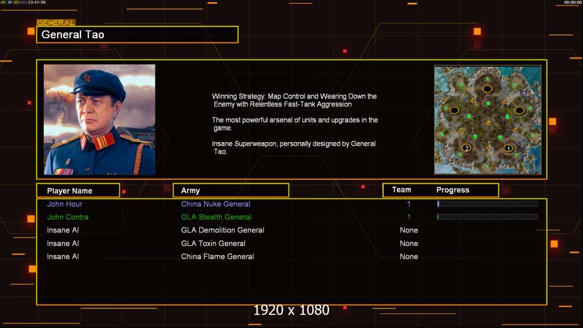This screenshot has height=328, width=583.
Task: Click Team None for GLA Toxin General
Action: (409, 243)
